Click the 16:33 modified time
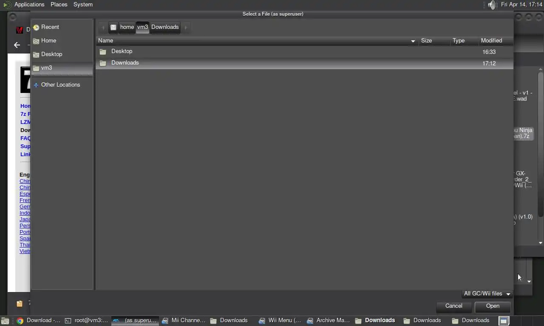544x326 pixels. click(489, 52)
